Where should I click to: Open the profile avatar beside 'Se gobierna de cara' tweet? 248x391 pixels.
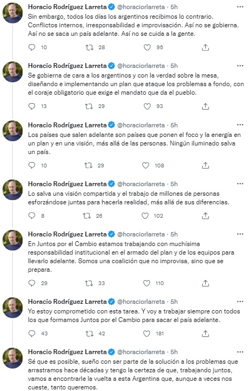(x=13, y=72)
